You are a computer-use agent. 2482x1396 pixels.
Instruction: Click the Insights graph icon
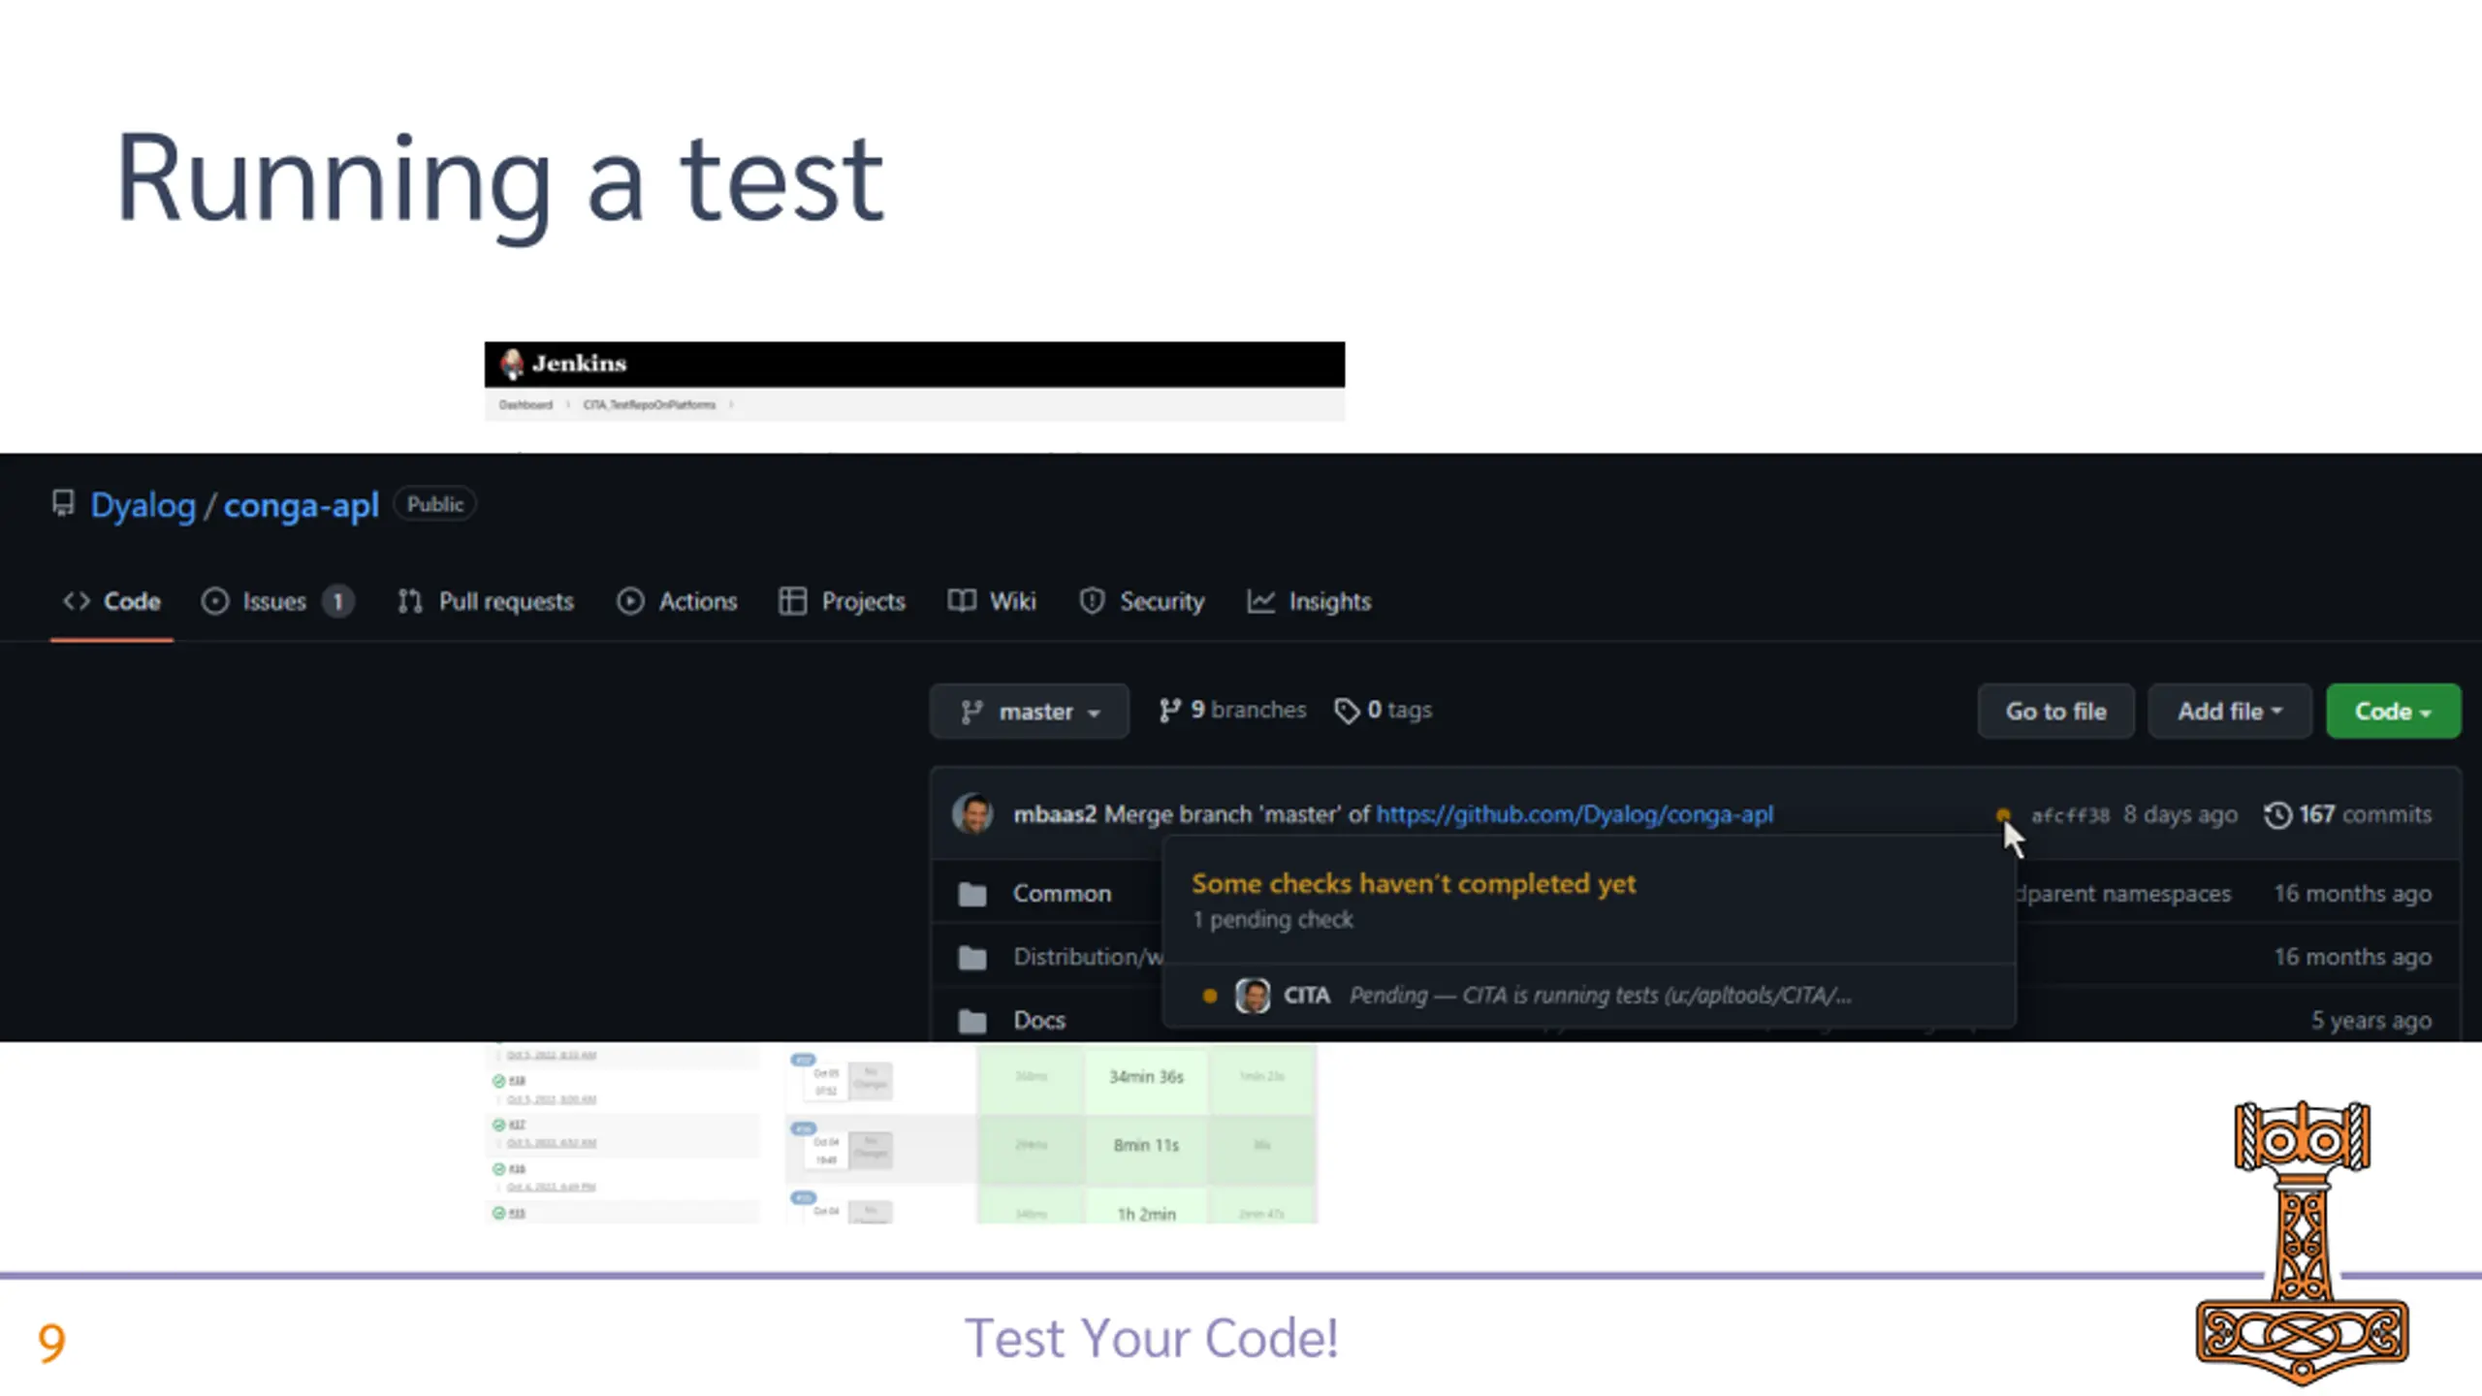tap(1260, 601)
